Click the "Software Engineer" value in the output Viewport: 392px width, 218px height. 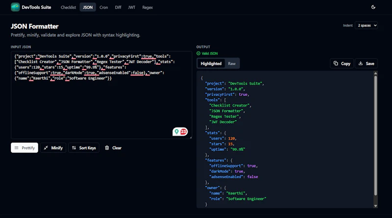pyautogui.click(x=246, y=199)
